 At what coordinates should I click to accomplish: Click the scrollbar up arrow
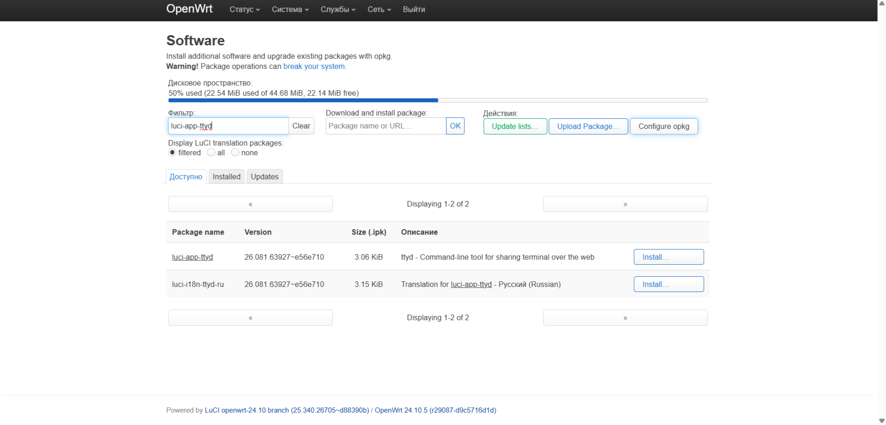tap(881, 3)
